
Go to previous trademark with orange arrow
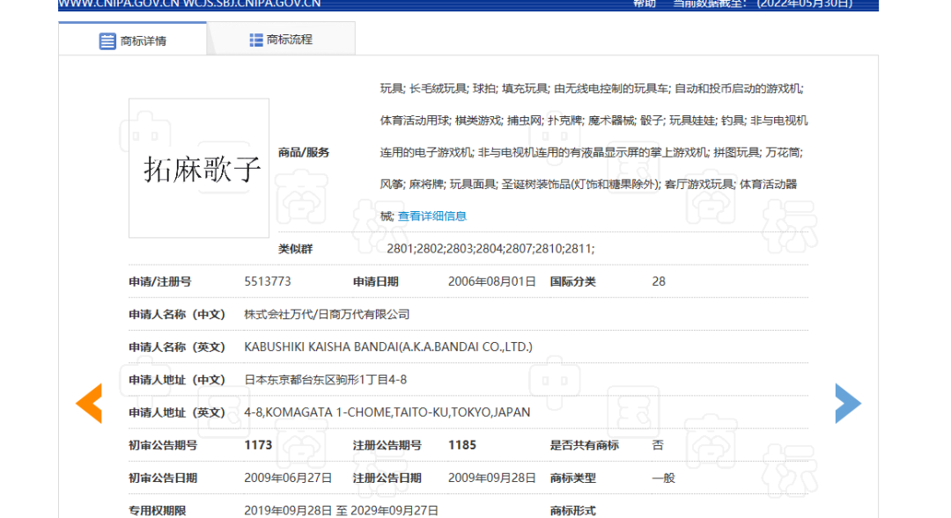89,403
